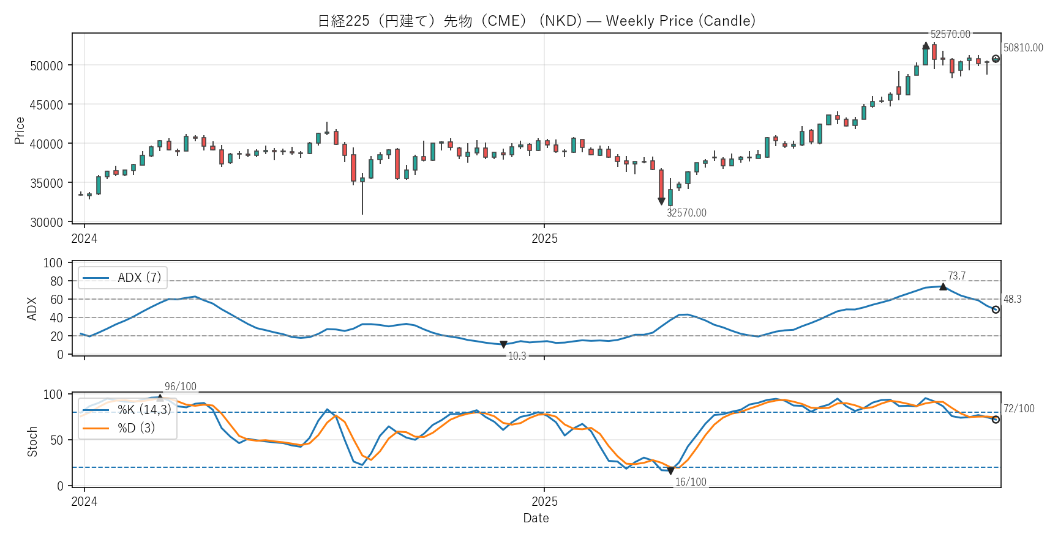Screen dimensions: 1058x537
Task: Click the Stochastic low triangle at 16/100
Action: (670, 471)
